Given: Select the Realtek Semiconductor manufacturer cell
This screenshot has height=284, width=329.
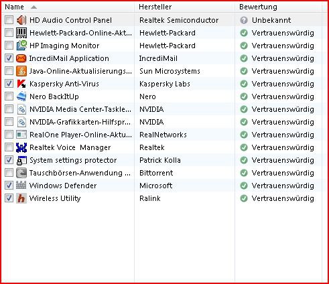Looking at the screenshot, I should (x=179, y=20).
